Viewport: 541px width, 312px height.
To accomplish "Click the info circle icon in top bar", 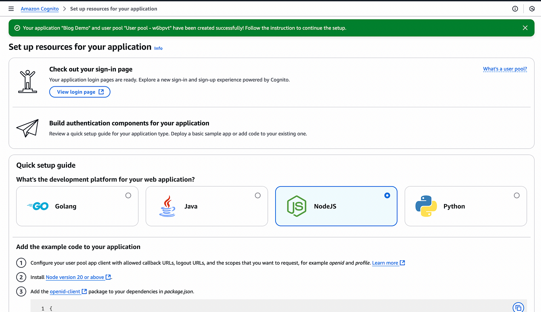I will coord(515,9).
